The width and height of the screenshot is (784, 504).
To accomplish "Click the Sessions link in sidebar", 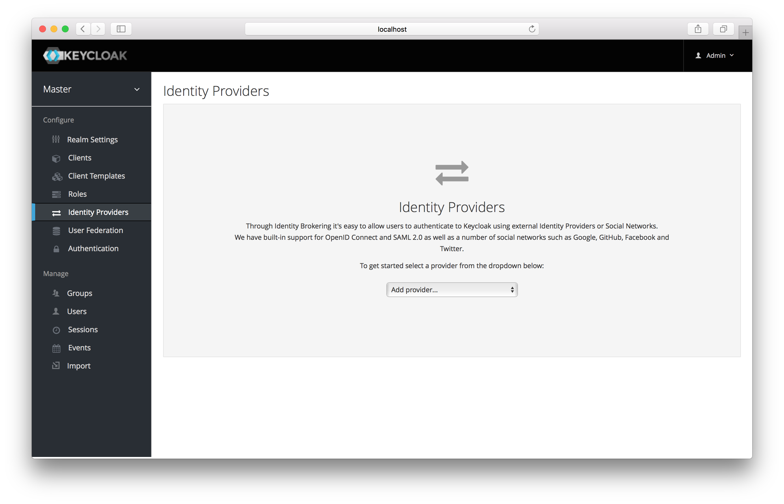I will pos(83,329).
